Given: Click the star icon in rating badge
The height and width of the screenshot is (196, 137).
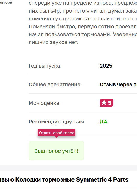Looking at the screenshot, I should (x=104, y=103).
